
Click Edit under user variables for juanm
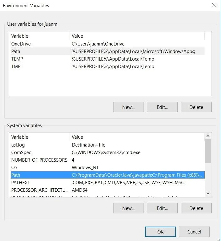click(x=162, y=107)
